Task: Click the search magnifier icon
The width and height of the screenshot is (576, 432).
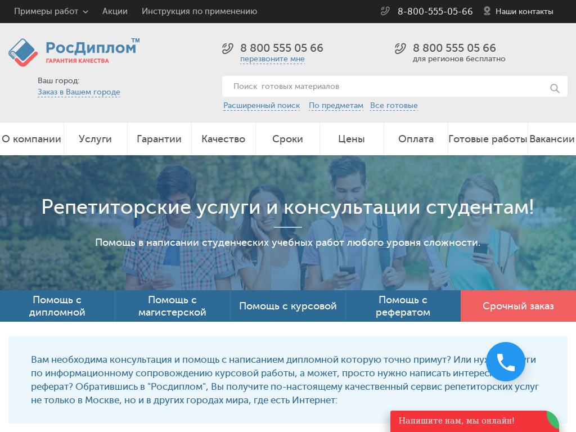Action: [555, 88]
